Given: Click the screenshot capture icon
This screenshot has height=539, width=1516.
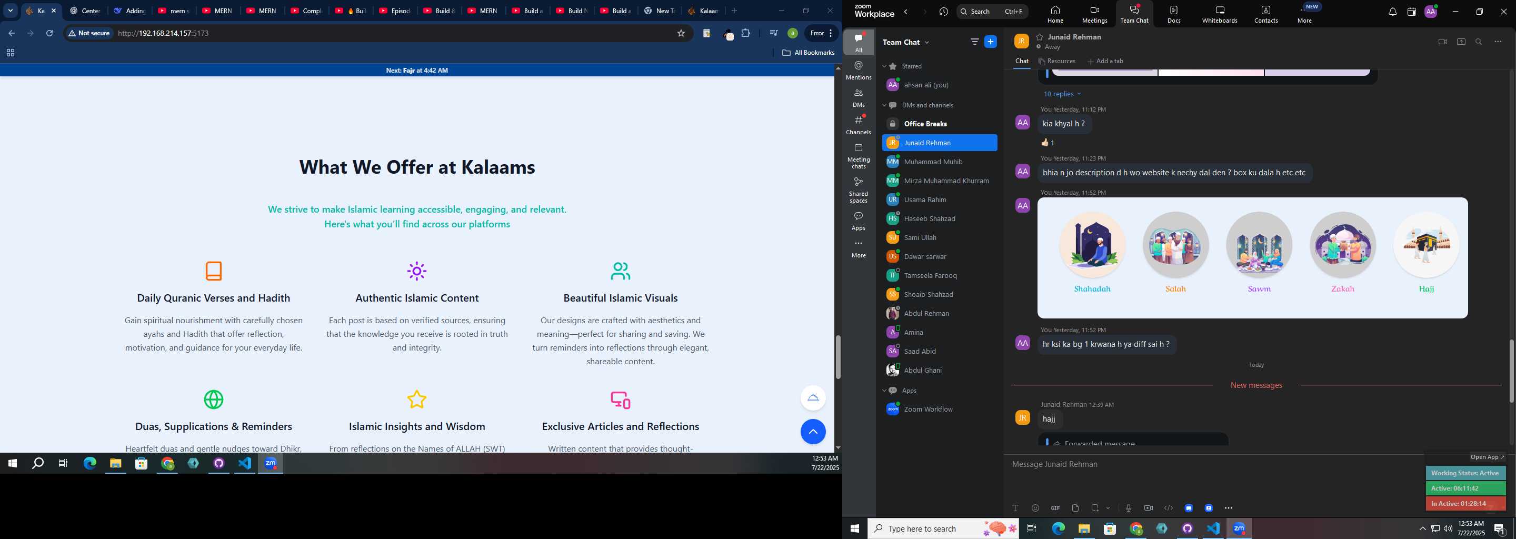Looking at the screenshot, I should click(x=1095, y=508).
